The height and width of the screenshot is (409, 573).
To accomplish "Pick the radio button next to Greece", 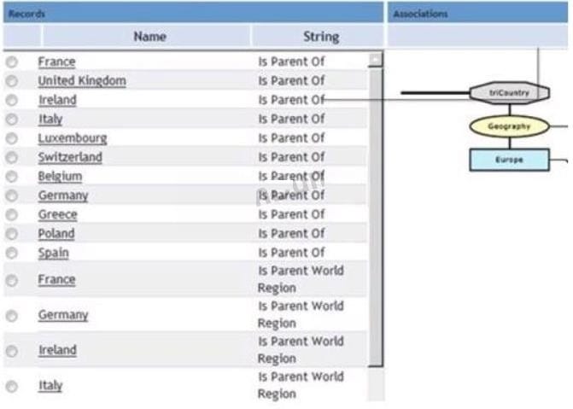I will [x=12, y=215].
